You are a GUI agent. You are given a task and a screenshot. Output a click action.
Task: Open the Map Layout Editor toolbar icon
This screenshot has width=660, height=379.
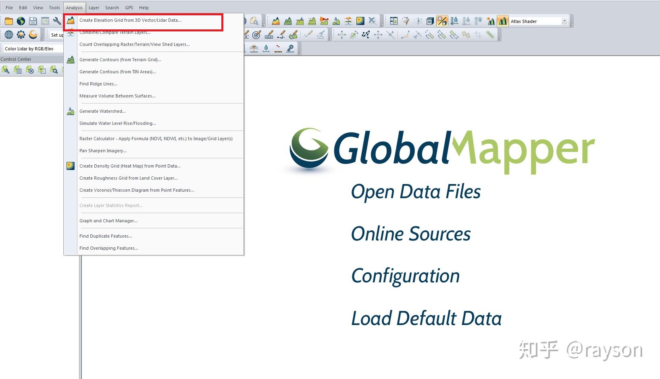[45, 21]
